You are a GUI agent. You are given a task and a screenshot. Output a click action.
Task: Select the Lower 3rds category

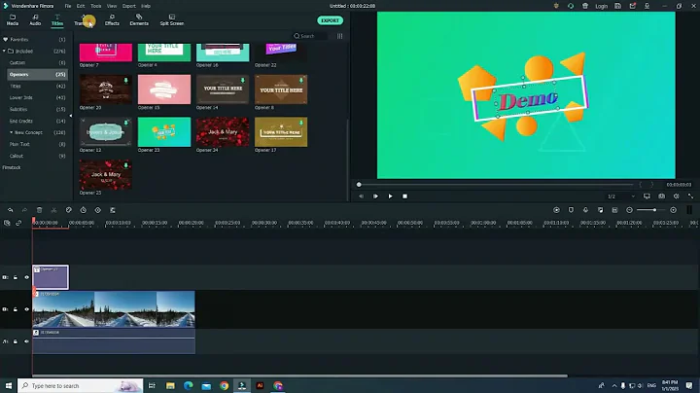coord(37,97)
